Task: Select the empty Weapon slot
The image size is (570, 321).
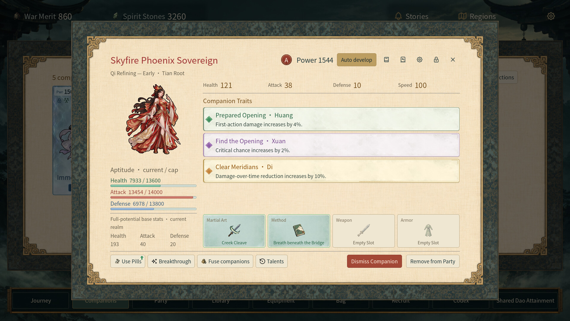Action: [364, 231]
